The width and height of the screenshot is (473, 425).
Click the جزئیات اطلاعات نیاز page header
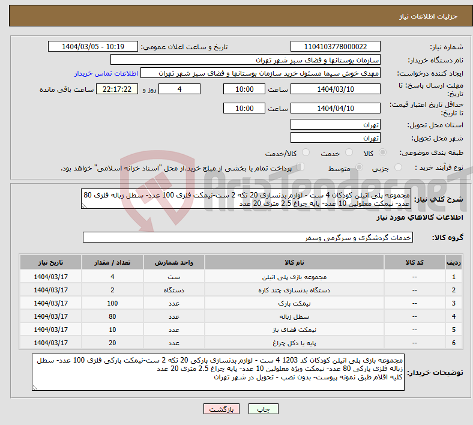[428, 16]
